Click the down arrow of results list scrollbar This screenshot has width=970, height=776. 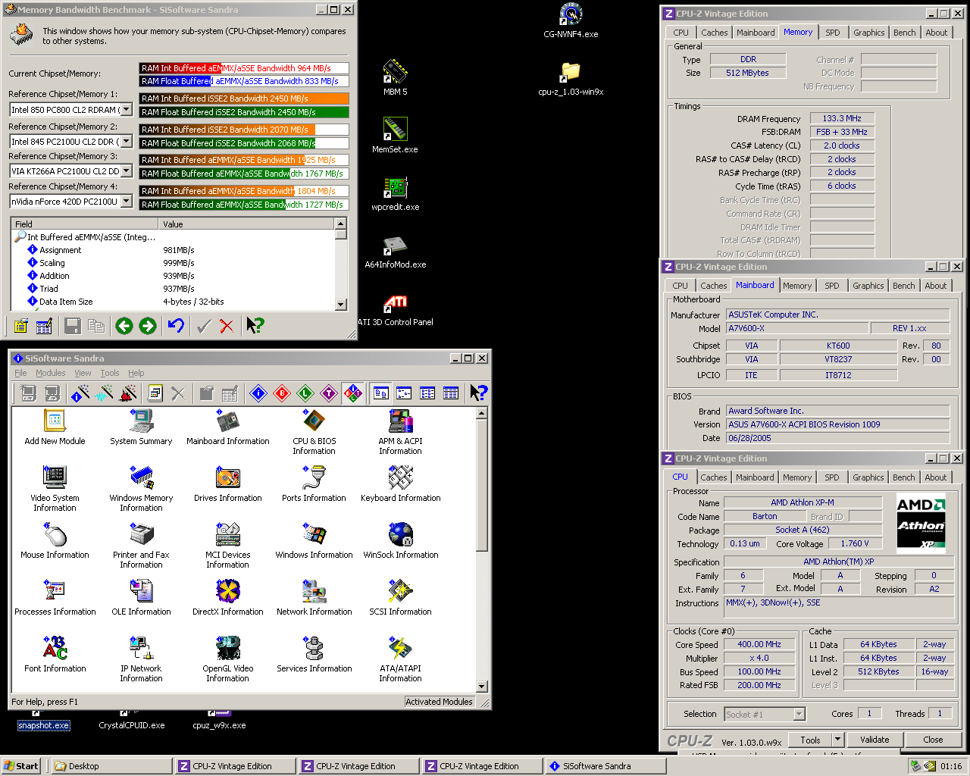click(x=341, y=305)
